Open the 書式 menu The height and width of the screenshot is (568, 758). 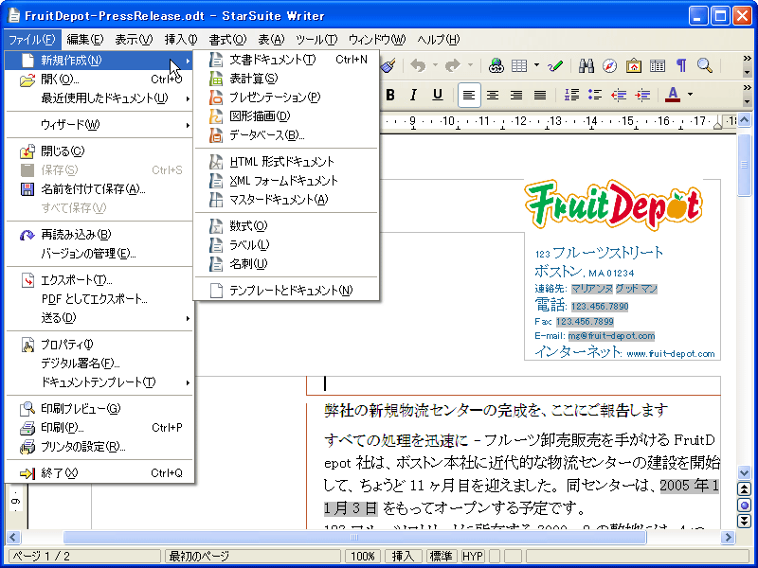tap(228, 40)
